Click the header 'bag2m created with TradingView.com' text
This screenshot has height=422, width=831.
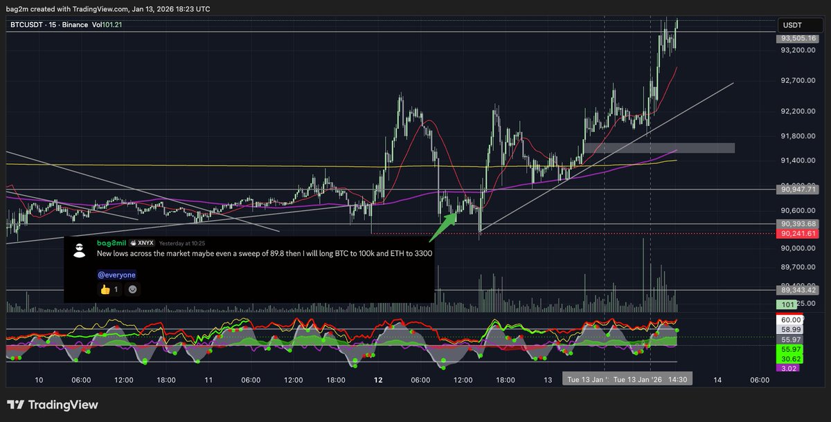tap(75, 9)
